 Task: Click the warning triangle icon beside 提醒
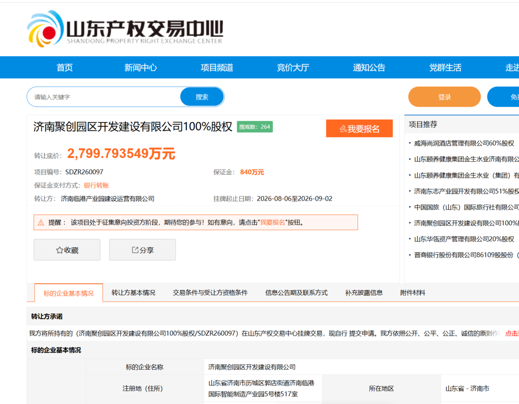click(x=41, y=222)
